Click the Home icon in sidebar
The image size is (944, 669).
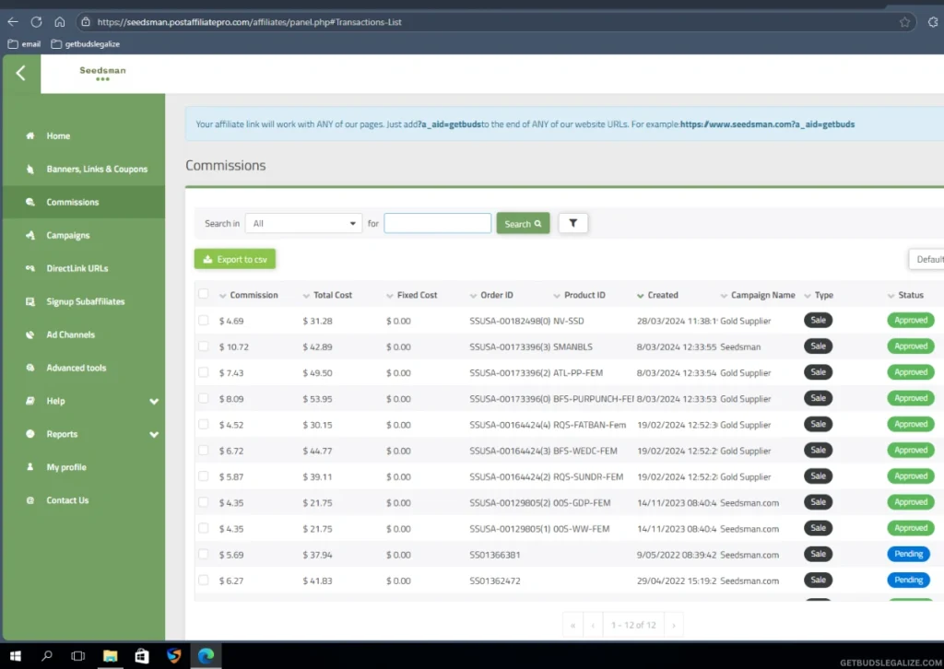[30, 136]
